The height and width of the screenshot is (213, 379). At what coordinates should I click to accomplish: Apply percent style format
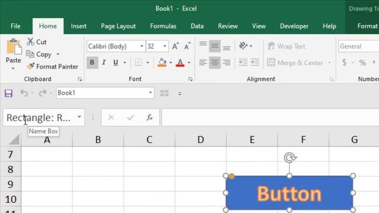click(x=362, y=63)
